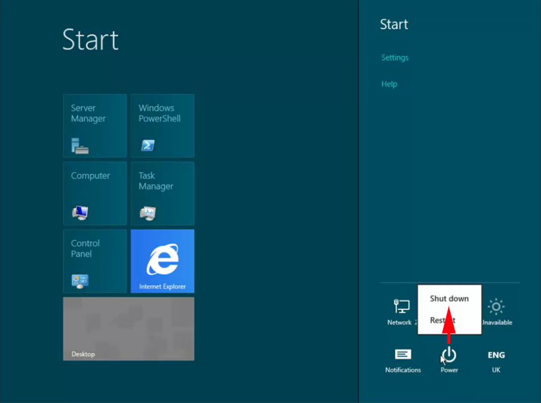Open the Task Manager tile

pos(162,194)
